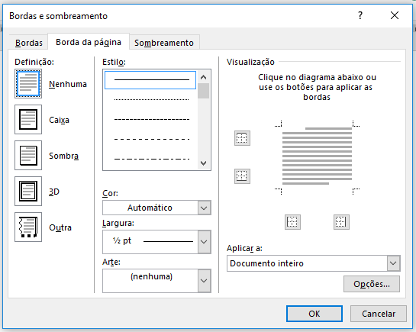Open the Arte art dropdown
The image size is (416, 332).
tap(156, 281)
